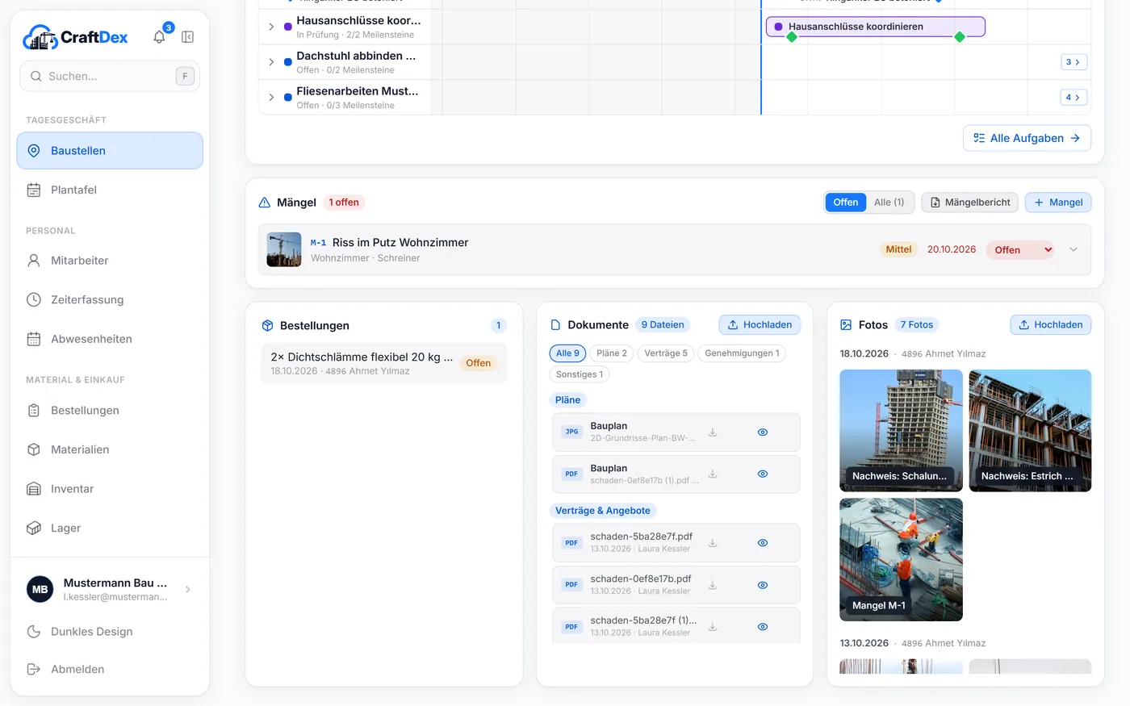
Task: Download the Bauplan JPG file
Action: click(x=713, y=432)
